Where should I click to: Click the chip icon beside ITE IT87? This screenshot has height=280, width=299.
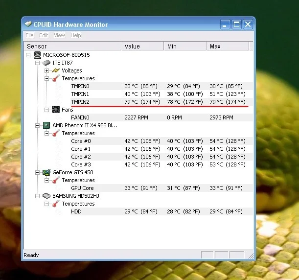click(46, 63)
